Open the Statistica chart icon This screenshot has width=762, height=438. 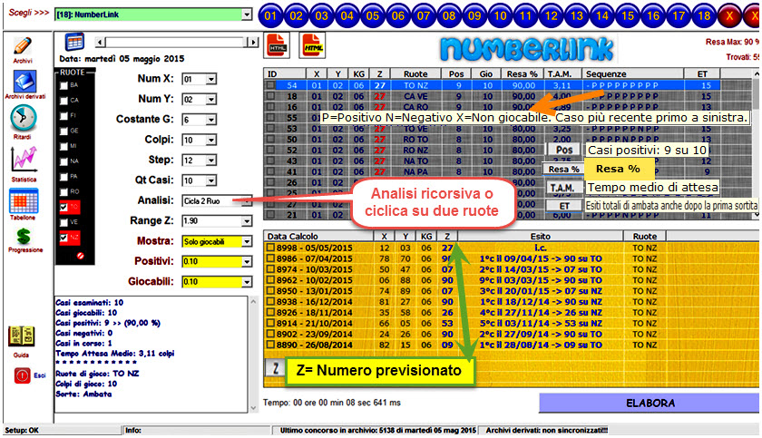24,160
